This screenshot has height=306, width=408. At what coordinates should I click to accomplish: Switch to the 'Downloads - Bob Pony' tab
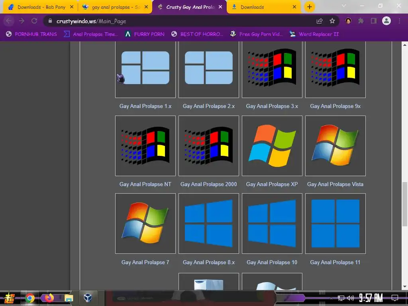coord(40,7)
